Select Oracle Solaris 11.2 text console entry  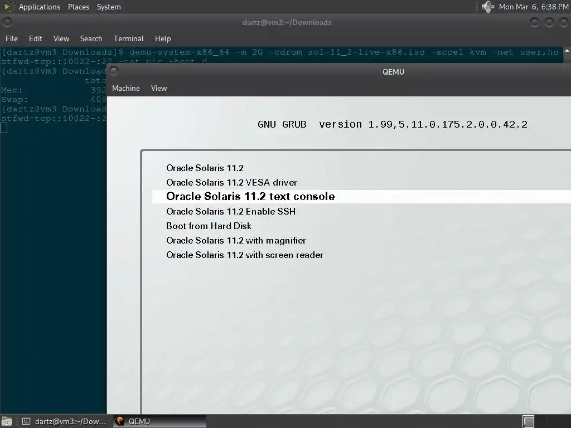click(361, 197)
